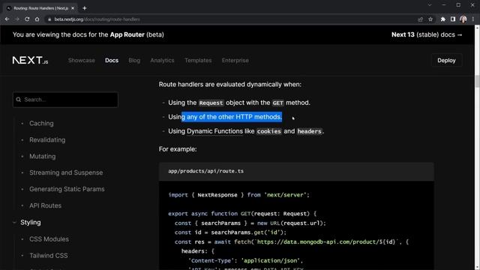This screenshot has height=270, width=480.
Task: Open the Enterprise nav item
Action: 235,60
